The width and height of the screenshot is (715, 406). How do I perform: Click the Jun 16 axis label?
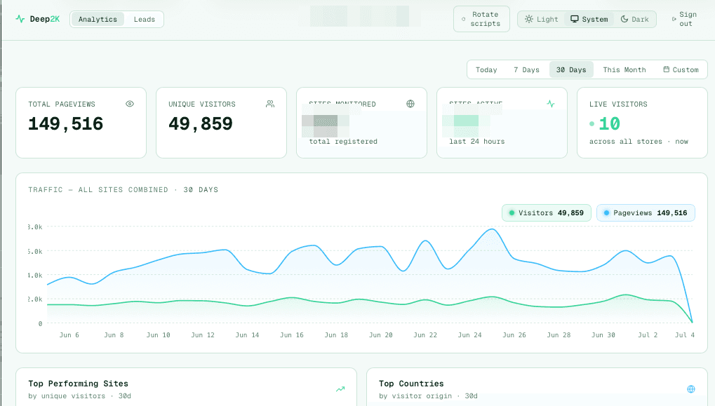(x=292, y=335)
